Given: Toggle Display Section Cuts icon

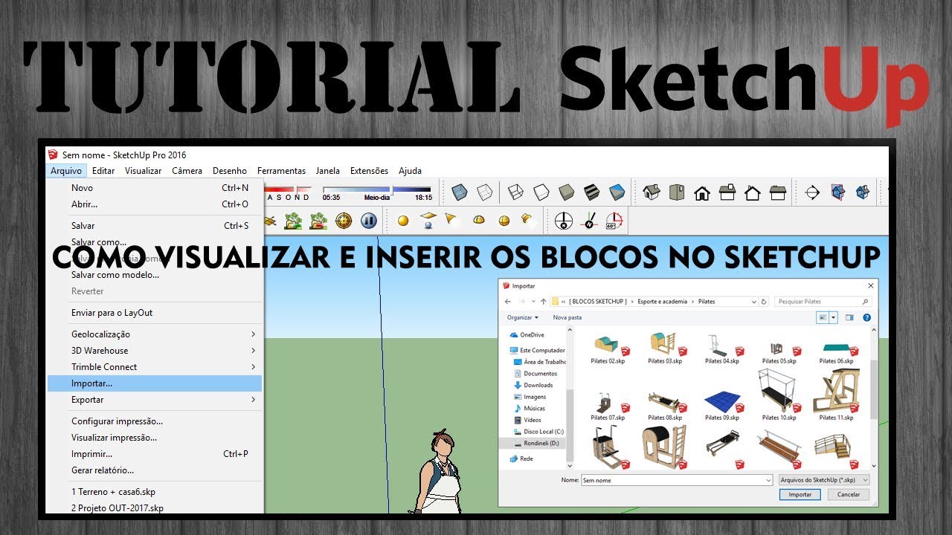Looking at the screenshot, I should [x=863, y=192].
